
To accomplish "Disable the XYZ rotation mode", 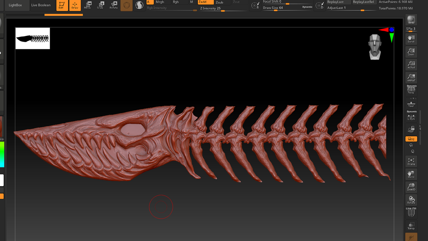I will 411,139.
